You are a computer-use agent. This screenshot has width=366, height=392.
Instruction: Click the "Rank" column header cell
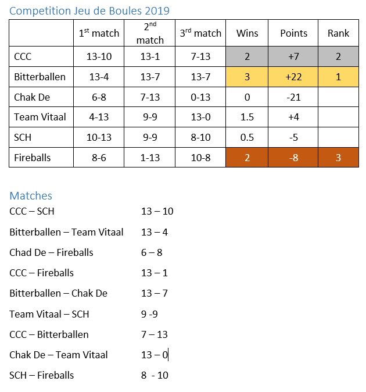(338, 33)
